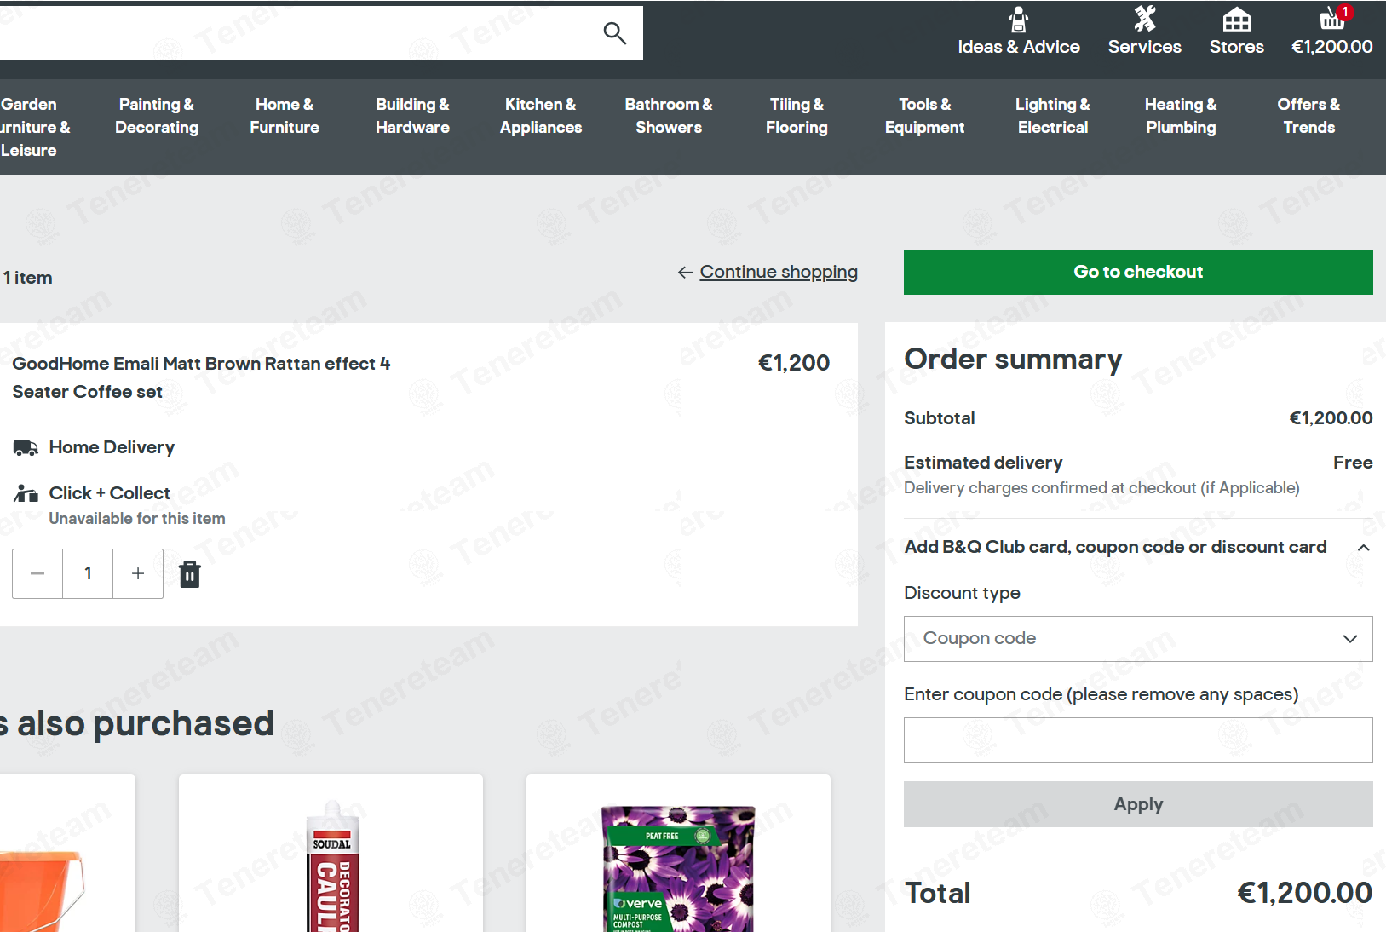The image size is (1386, 932).
Task: Open the Discount type dropdown
Action: (1138, 639)
